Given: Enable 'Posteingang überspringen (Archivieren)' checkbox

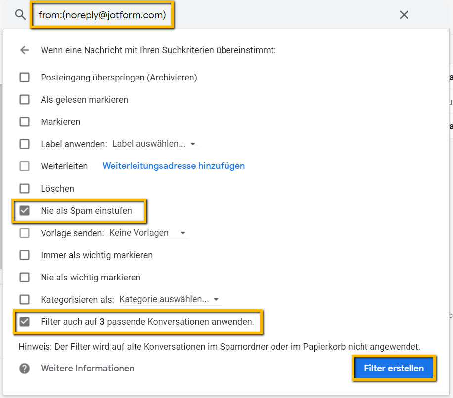Looking at the screenshot, I should [x=24, y=78].
